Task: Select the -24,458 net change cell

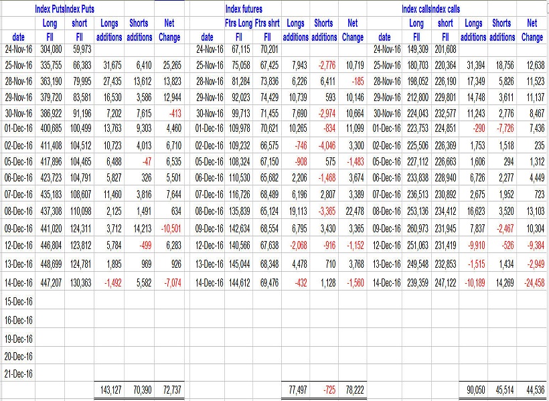Action: (x=532, y=283)
